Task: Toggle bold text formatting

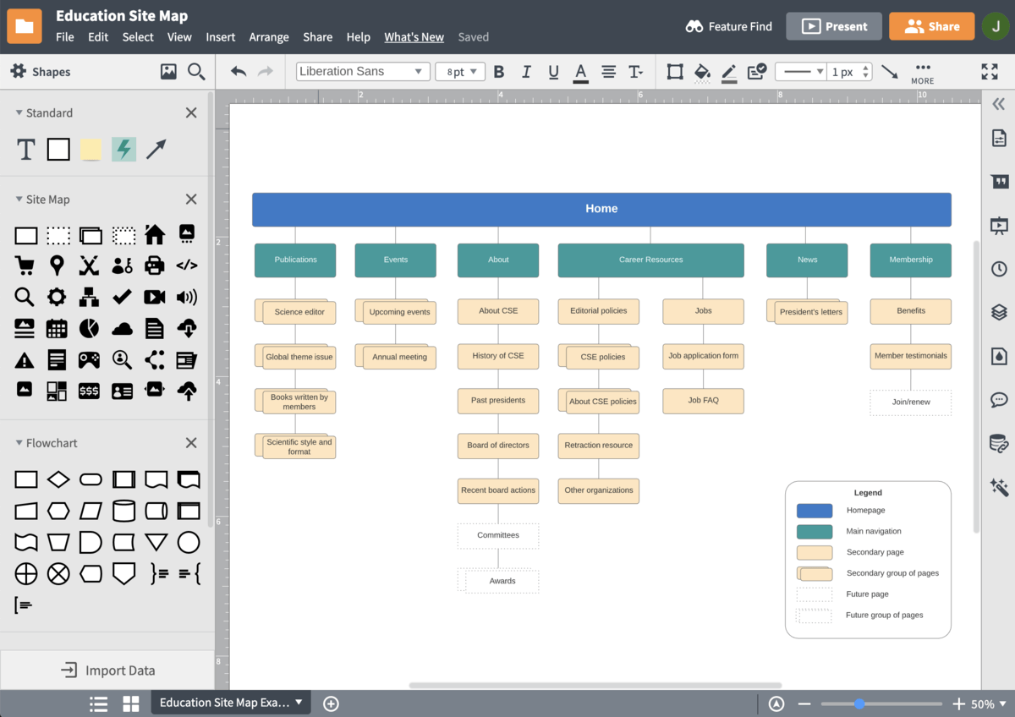Action: [x=498, y=72]
